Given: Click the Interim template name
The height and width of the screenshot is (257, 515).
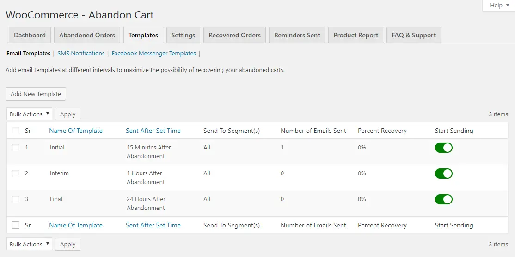Looking at the screenshot, I should 60,173.
